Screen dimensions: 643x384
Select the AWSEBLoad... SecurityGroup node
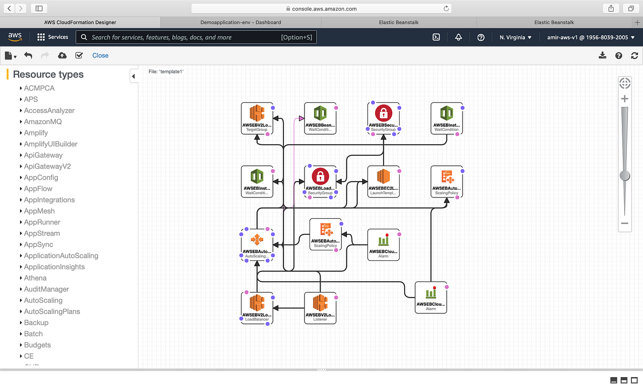point(320,181)
